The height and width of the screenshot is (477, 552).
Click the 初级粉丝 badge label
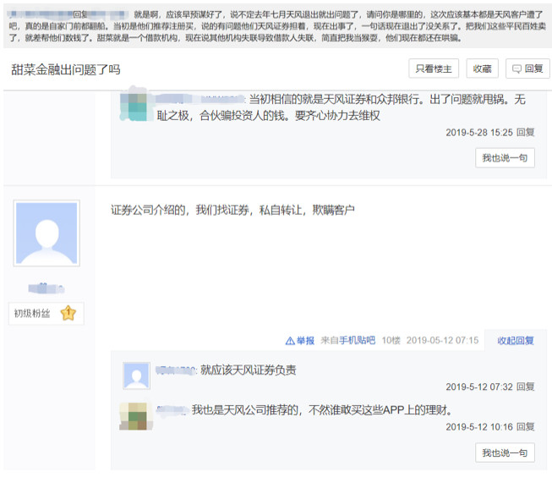(x=32, y=313)
